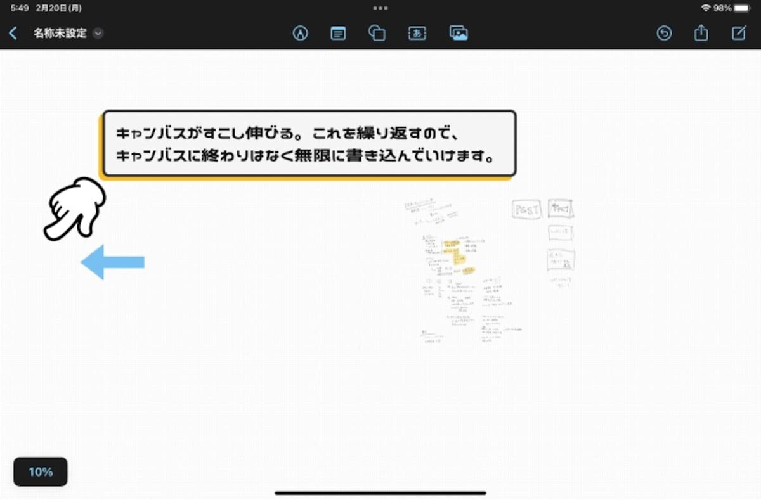Open the shapes library

click(x=377, y=34)
